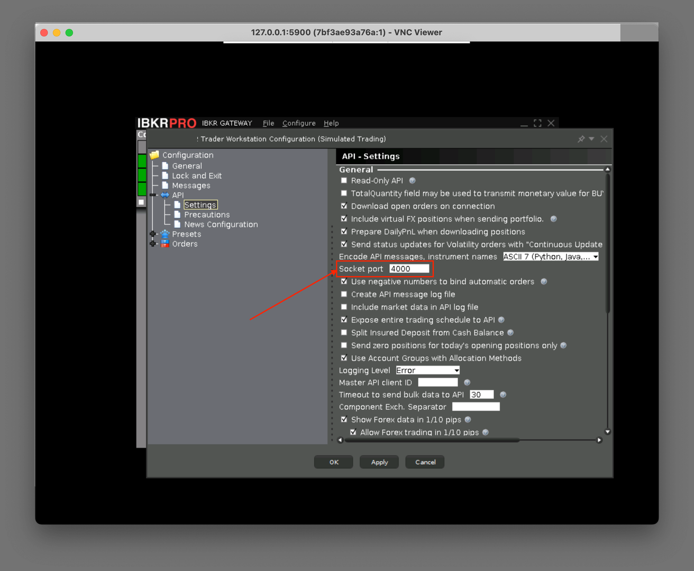This screenshot has height=571, width=694.
Task: Click info icon beside Use negative numbers option
Action: pos(544,282)
